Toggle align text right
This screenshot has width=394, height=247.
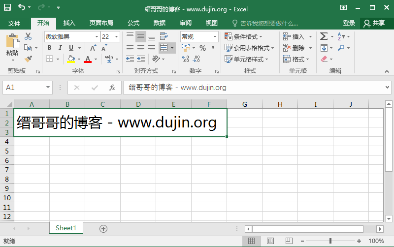(152, 48)
